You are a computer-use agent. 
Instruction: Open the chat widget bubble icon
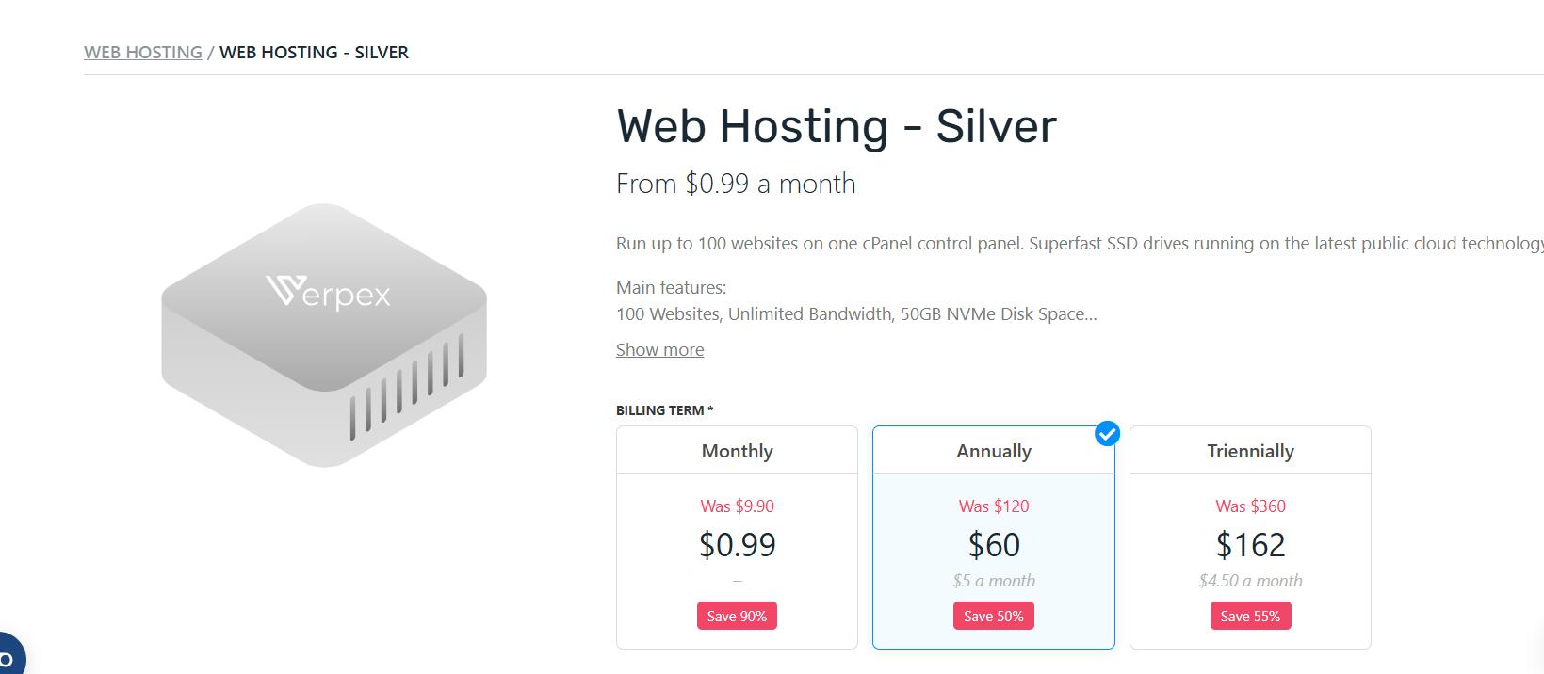[x=8, y=656]
